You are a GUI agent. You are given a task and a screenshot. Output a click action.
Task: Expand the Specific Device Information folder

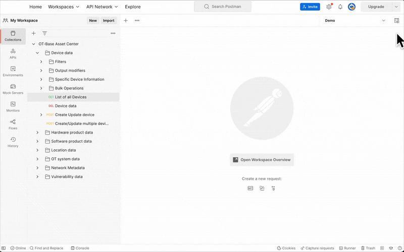point(41,79)
